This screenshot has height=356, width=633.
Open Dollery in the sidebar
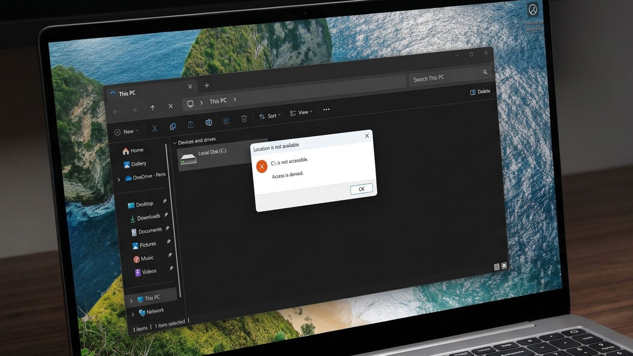(135, 164)
